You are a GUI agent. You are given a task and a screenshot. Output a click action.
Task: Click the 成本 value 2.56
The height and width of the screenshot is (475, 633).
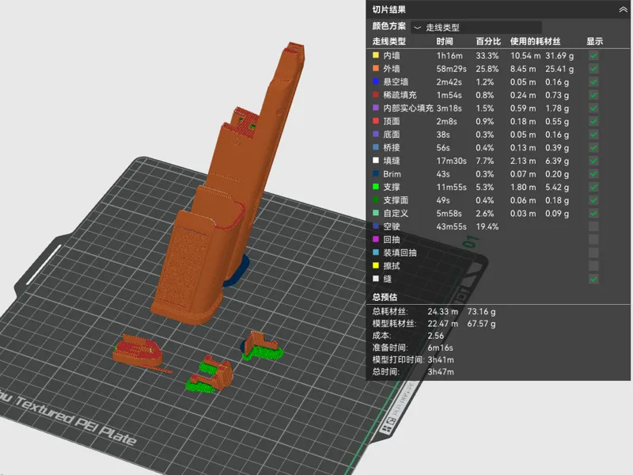(436, 336)
